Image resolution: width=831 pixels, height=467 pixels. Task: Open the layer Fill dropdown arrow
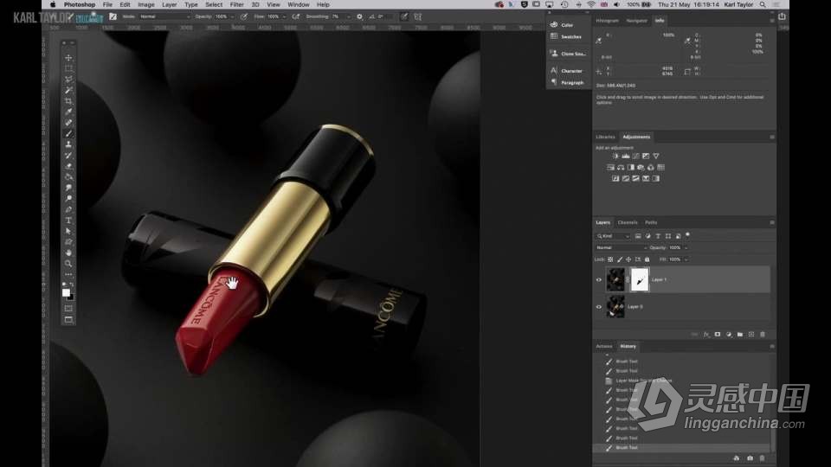point(686,259)
